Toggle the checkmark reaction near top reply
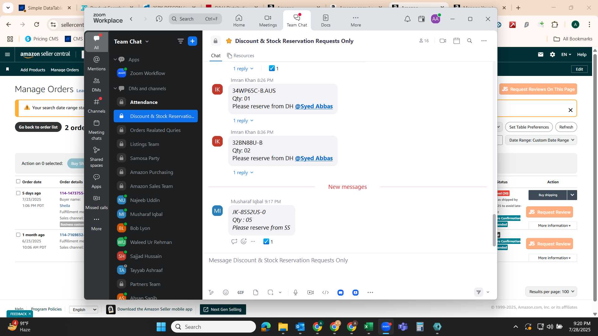The width and height of the screenshot is (598, 336). 274,68
